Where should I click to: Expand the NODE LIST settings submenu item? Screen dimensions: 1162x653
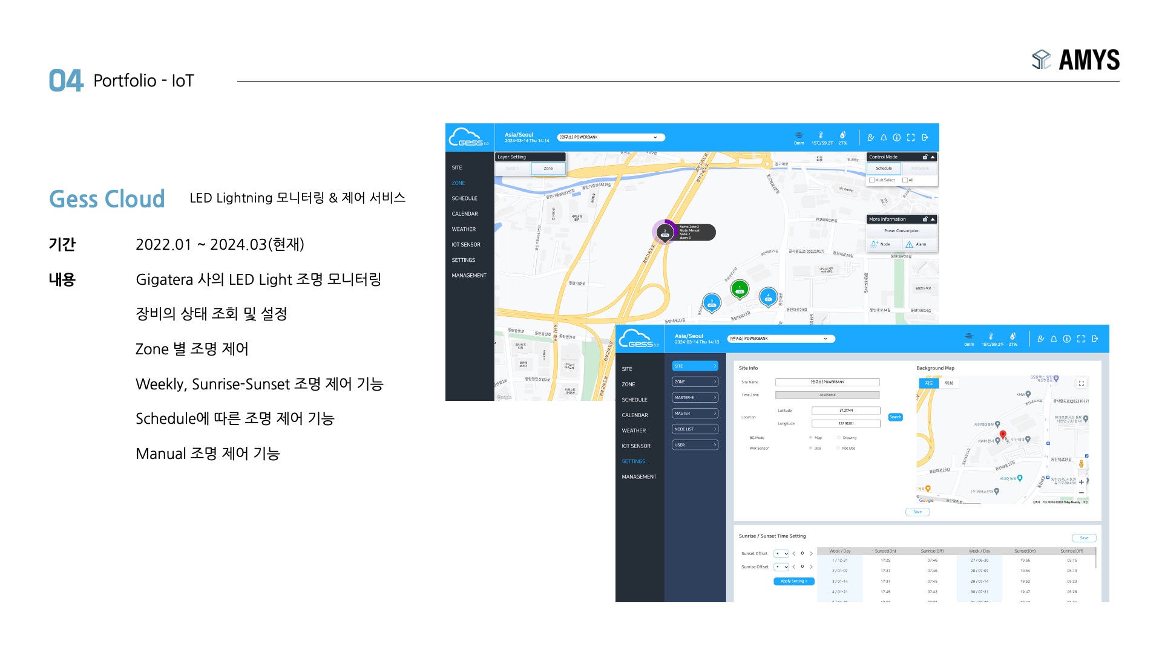point(695,429)
